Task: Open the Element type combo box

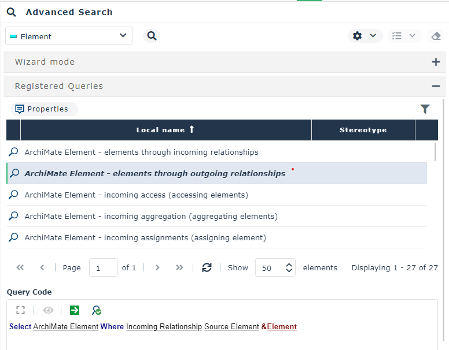Action: pyautogui.click(x=69, y=36)
